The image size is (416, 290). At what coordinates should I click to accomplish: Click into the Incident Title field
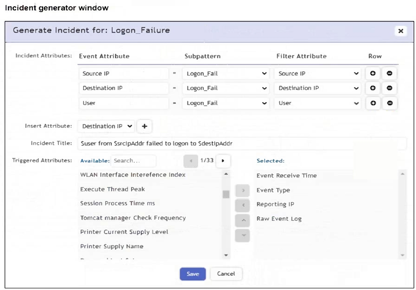[241, 143]
